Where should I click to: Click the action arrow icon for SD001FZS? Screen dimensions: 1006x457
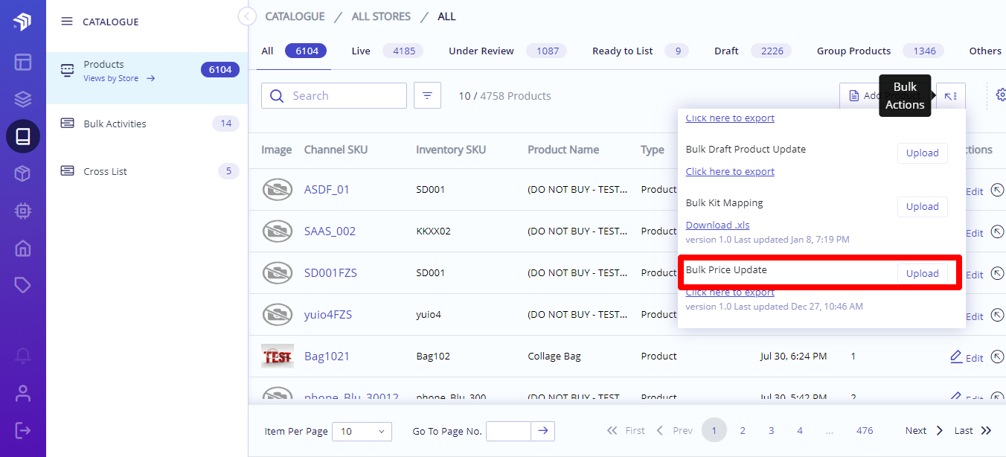[x=998, y=274]
